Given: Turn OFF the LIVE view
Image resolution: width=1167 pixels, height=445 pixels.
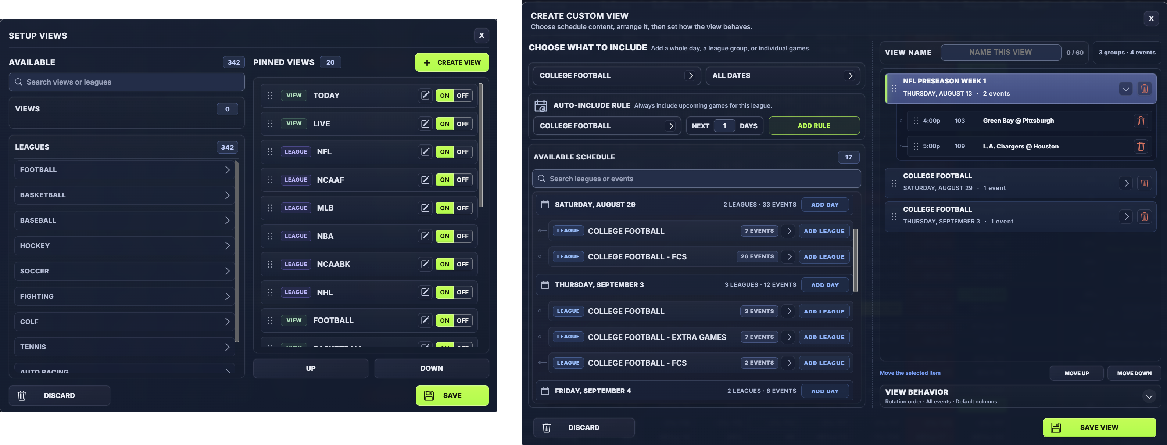Looking at the screenshot, I should [x=462, y=123].
